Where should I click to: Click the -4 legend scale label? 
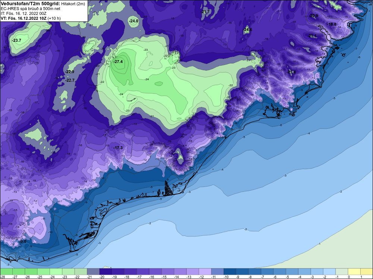pyautogui.click(x=301, y=277)
